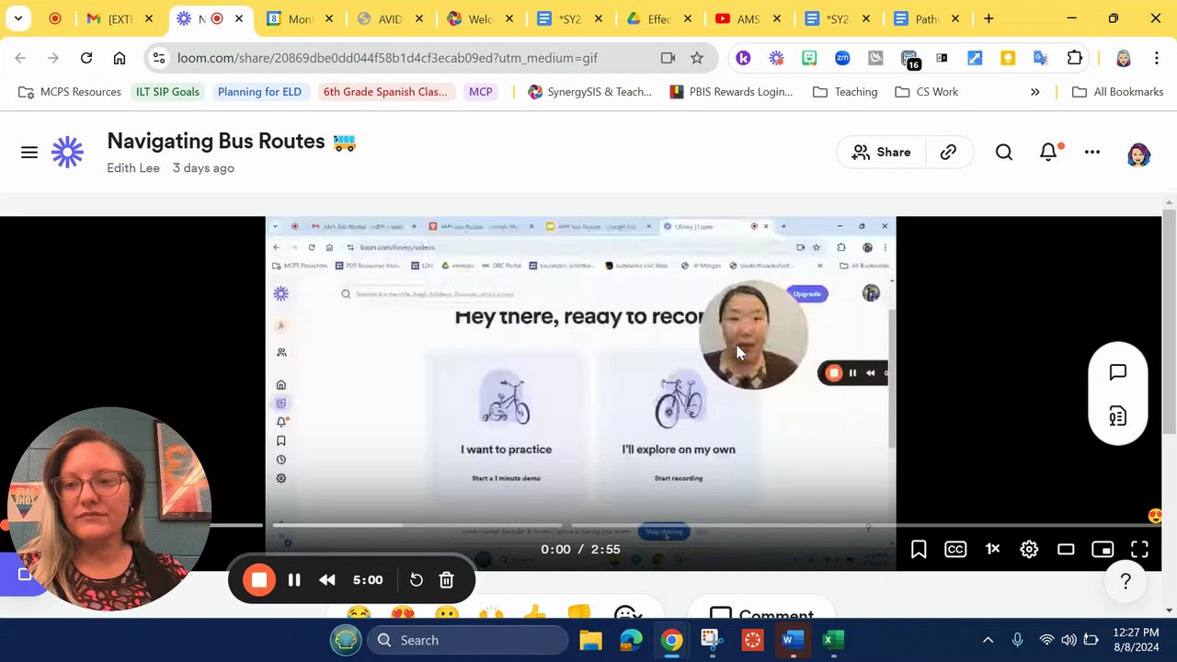1177x662 pixels.
Task: Open the transcript panel icon beside the video
Action: 1118,417
